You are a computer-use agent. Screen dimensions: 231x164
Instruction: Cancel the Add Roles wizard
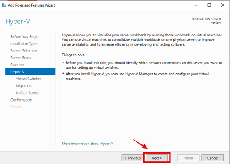[213, 158]
